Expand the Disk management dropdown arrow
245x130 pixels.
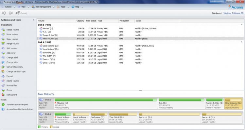[x=54, y=7]
